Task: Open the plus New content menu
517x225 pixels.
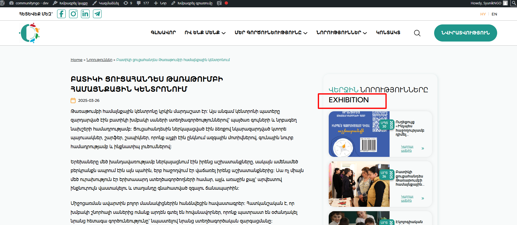Action: (x=160, y=3)
